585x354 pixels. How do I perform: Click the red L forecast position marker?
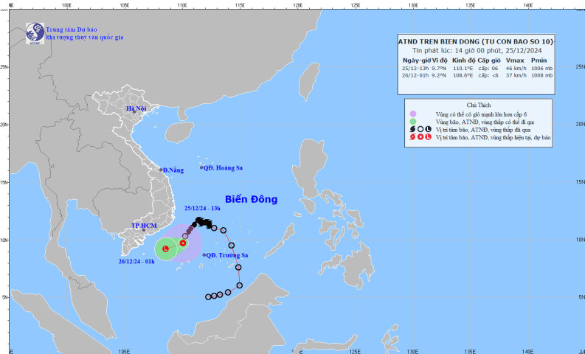pyautogui.click(x=166, y=249)
